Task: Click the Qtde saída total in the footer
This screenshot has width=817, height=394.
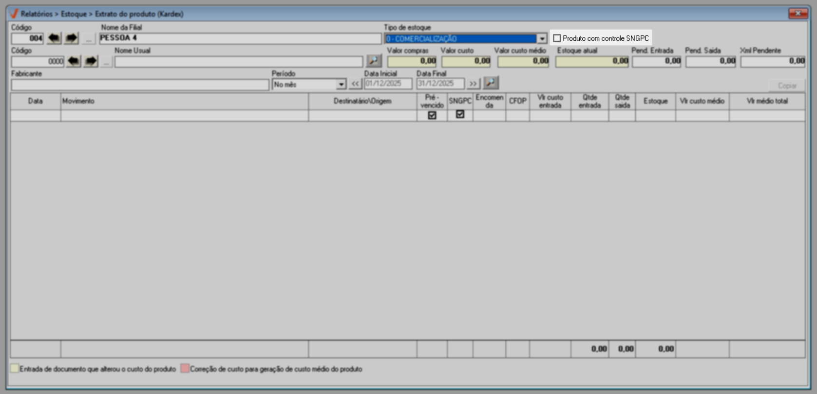Action: click(622, 349)
